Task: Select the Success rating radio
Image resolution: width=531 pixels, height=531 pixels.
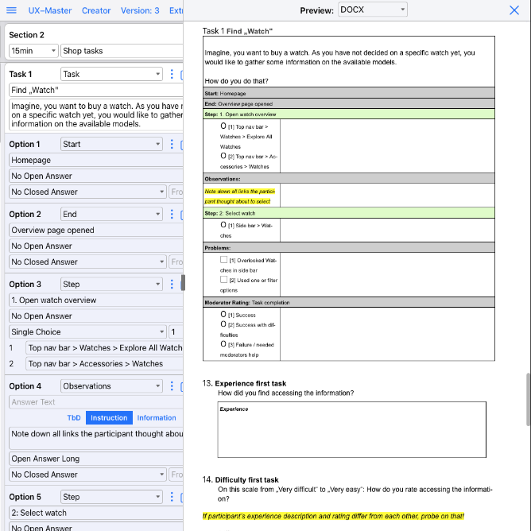Action: [223, 314]
